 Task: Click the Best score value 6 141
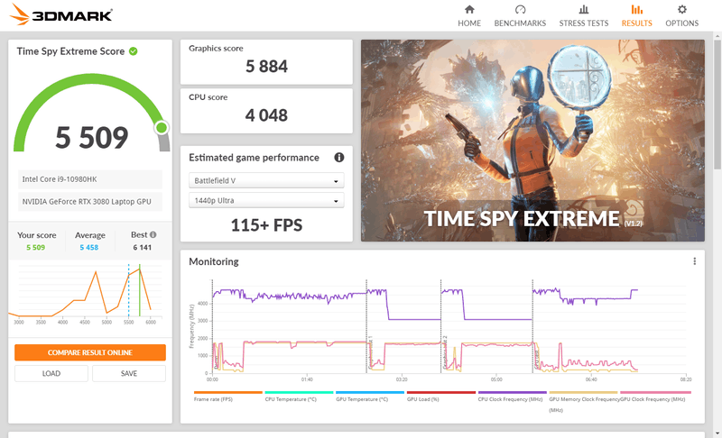(x=143, y=247)
